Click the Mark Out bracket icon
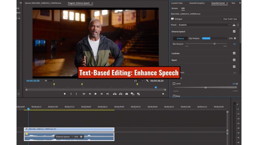This screenshot has height=145, width=258. 76,94
